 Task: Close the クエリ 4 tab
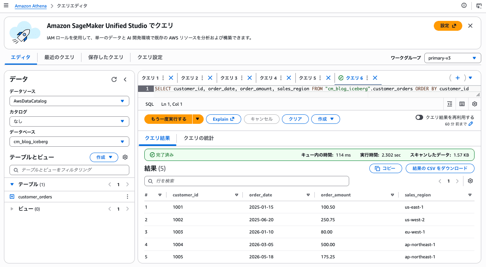coord(289,78)
